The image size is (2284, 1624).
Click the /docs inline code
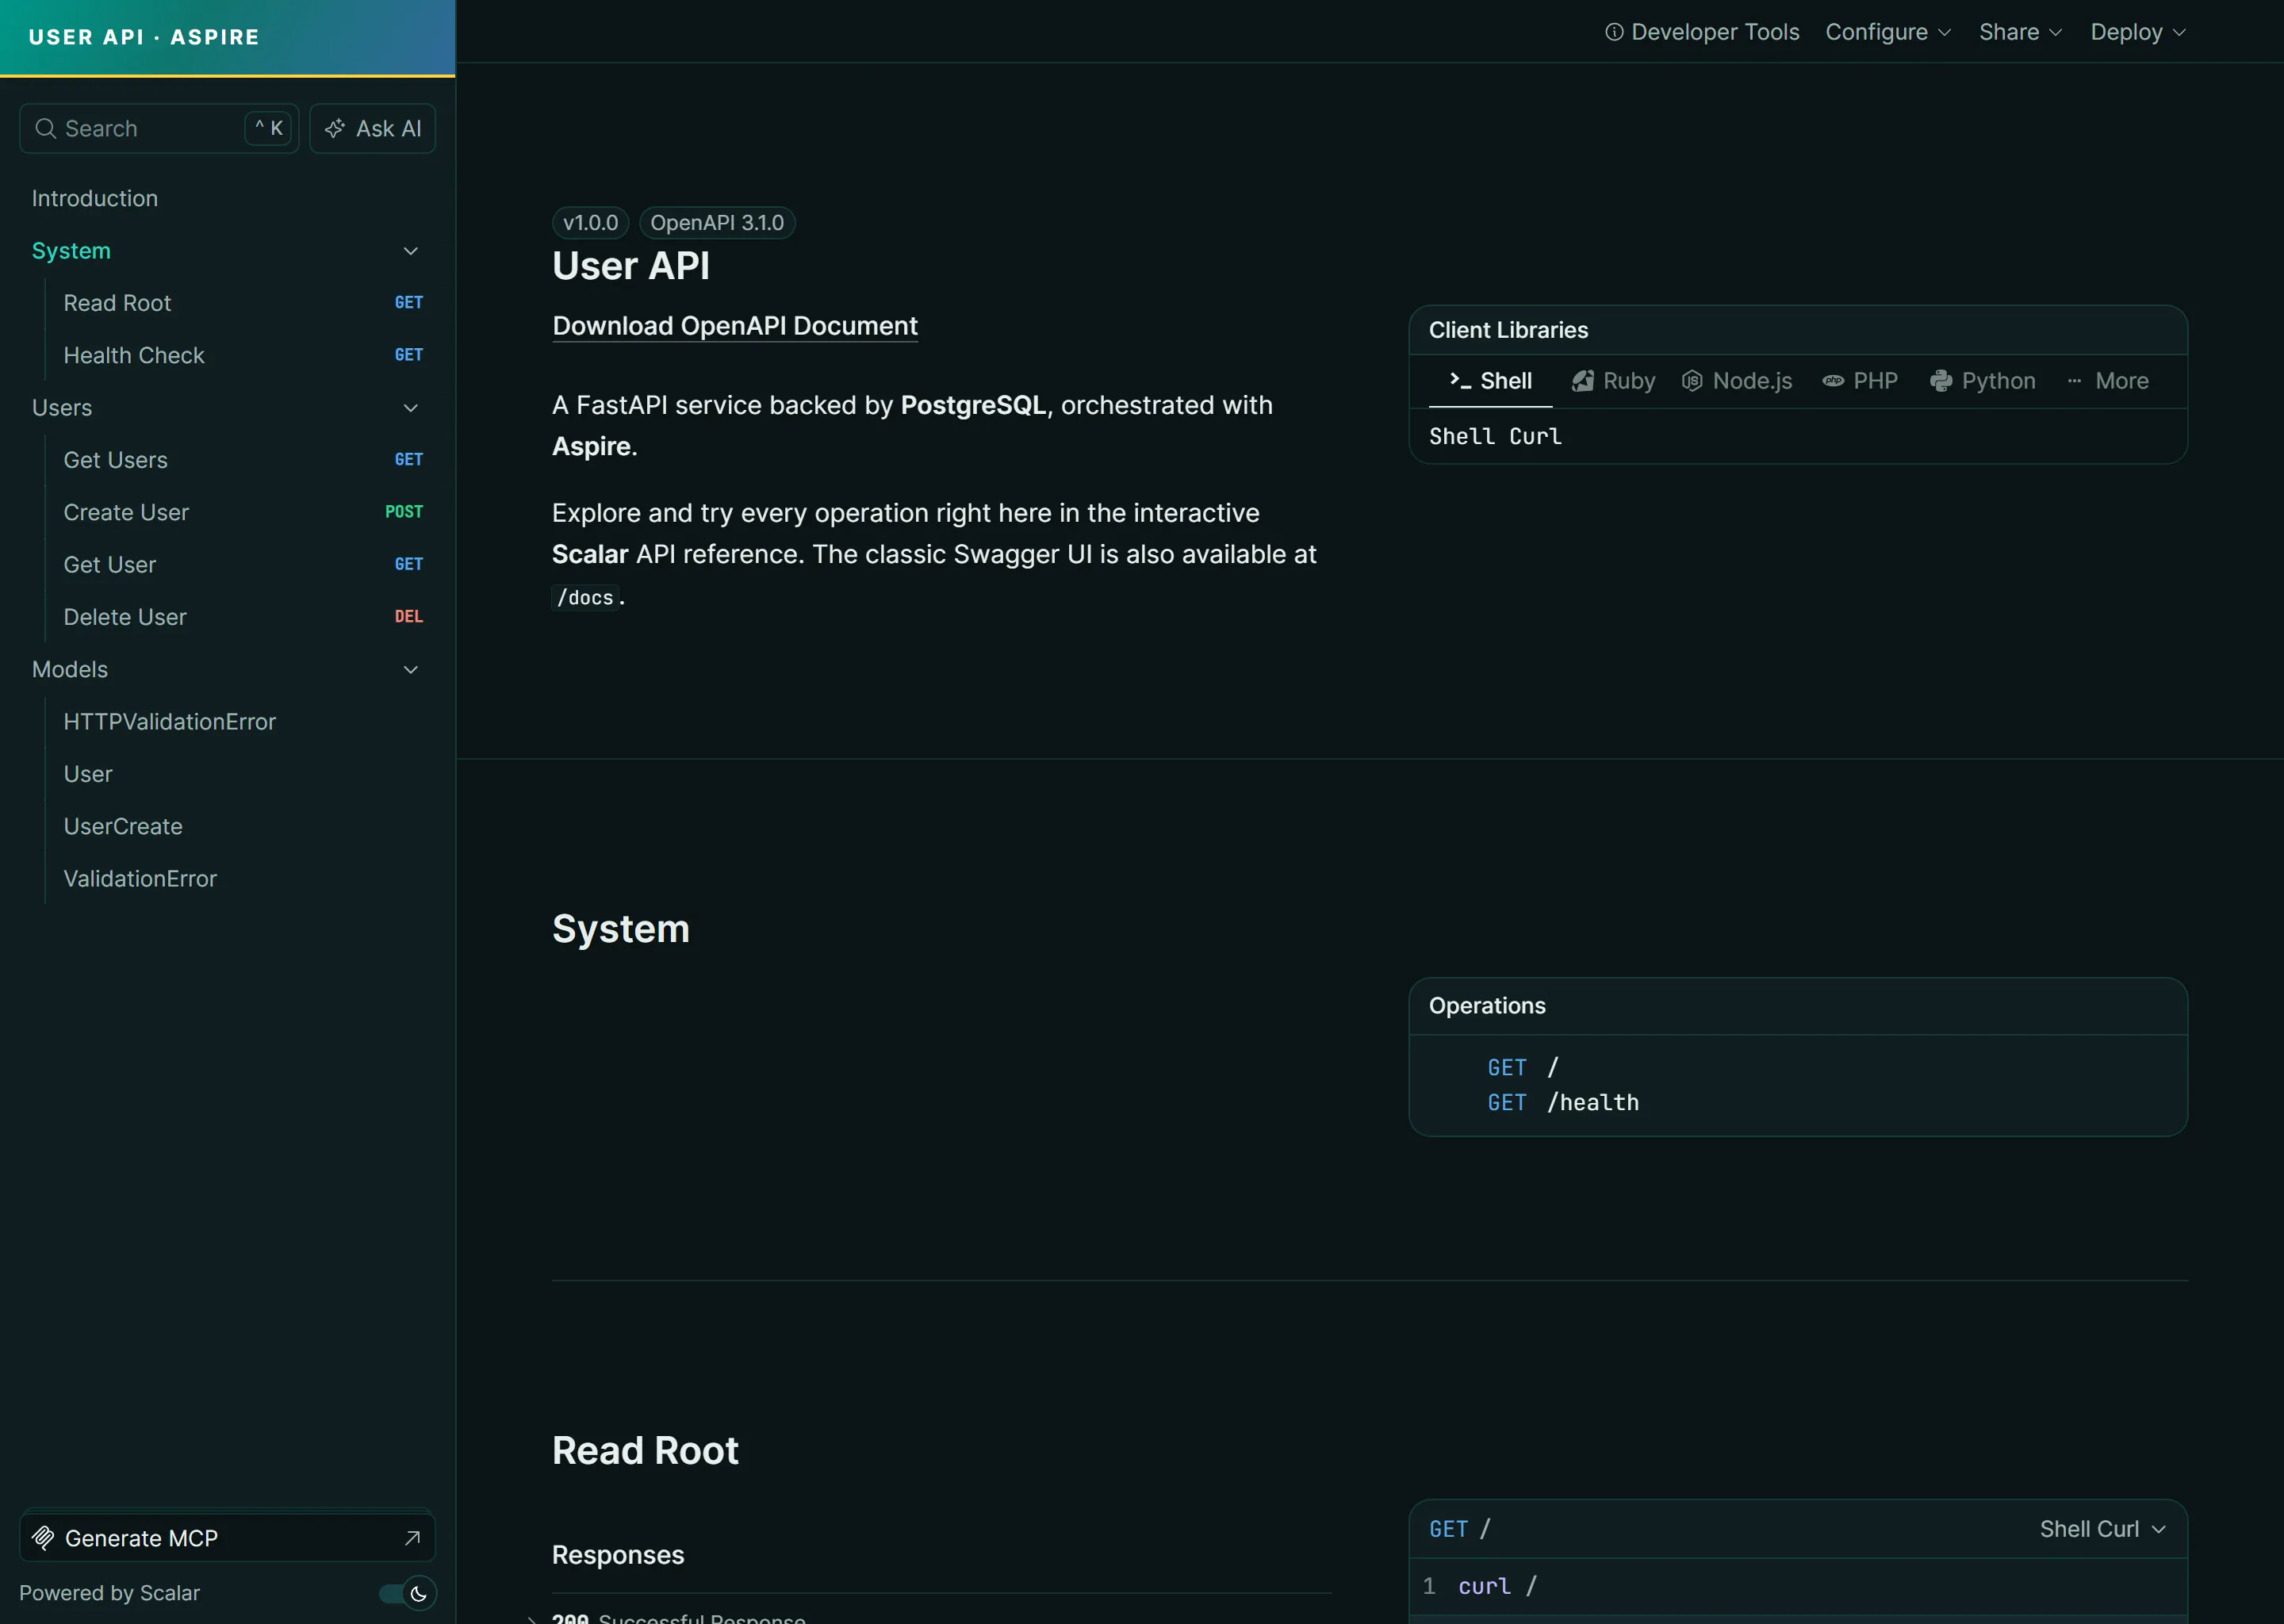585,598
